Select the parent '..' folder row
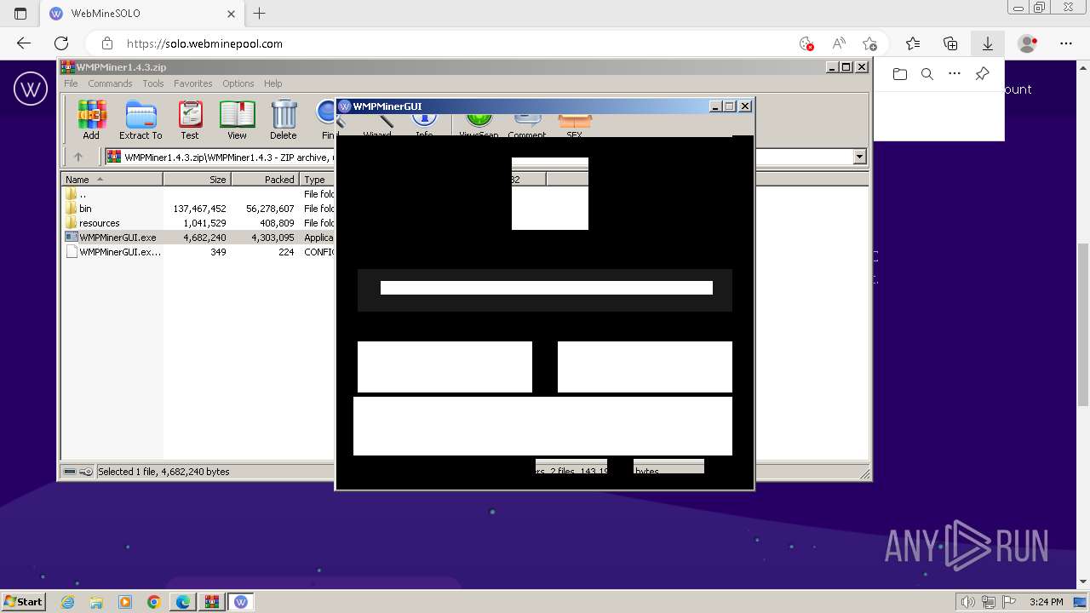The image size is (1090, 613). click(x=198, y=193)
